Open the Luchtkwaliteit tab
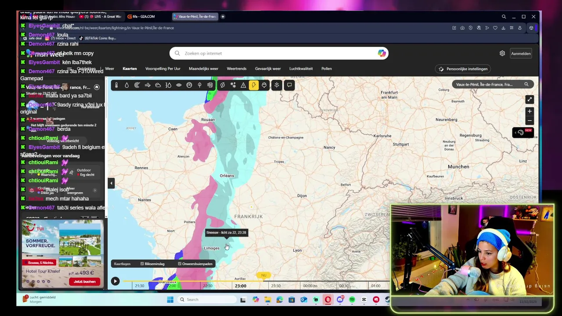 pyautogui.click(x=301, y=68)
